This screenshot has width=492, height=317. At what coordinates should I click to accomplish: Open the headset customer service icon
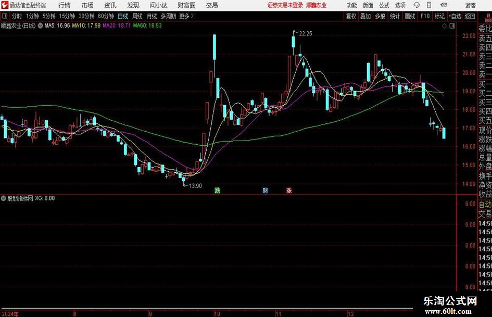click(417, 5)
